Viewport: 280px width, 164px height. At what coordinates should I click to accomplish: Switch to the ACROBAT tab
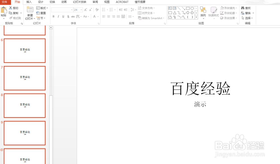coord(122,2)
